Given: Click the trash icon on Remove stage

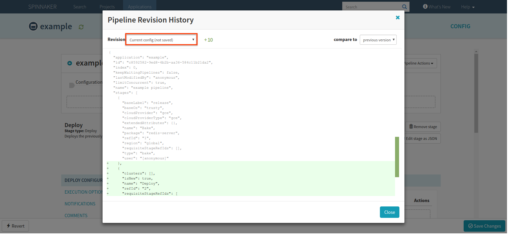Looking at the screenshot, I should (x=411, y=126).
